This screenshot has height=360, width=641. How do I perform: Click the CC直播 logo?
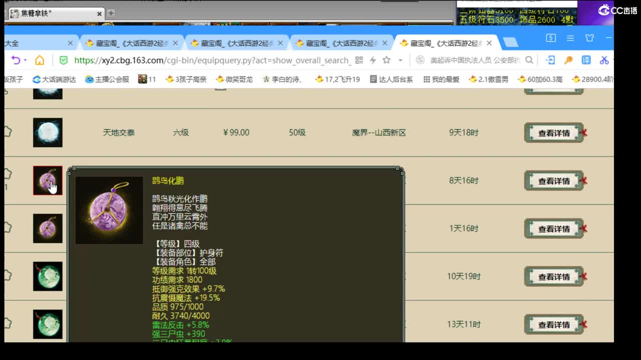click(617, 10)
